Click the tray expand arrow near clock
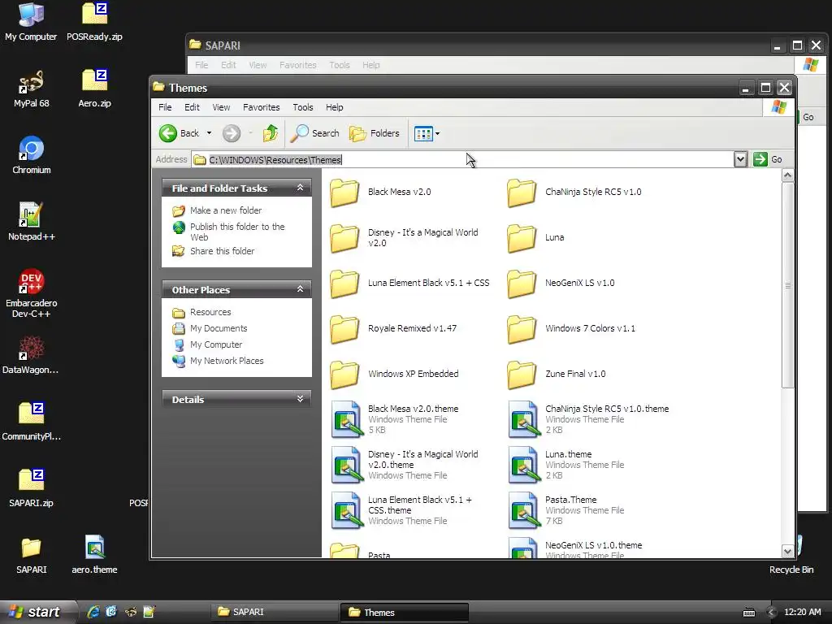The height and width of the screenshot is (624, 832). pos(772,613)
